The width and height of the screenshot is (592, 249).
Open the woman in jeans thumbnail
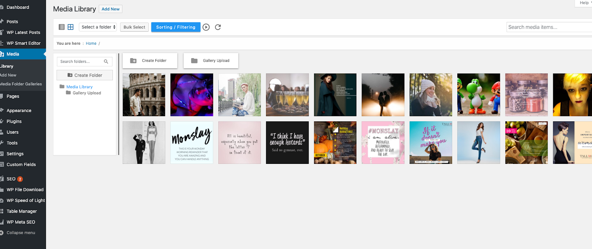point(479,142)
